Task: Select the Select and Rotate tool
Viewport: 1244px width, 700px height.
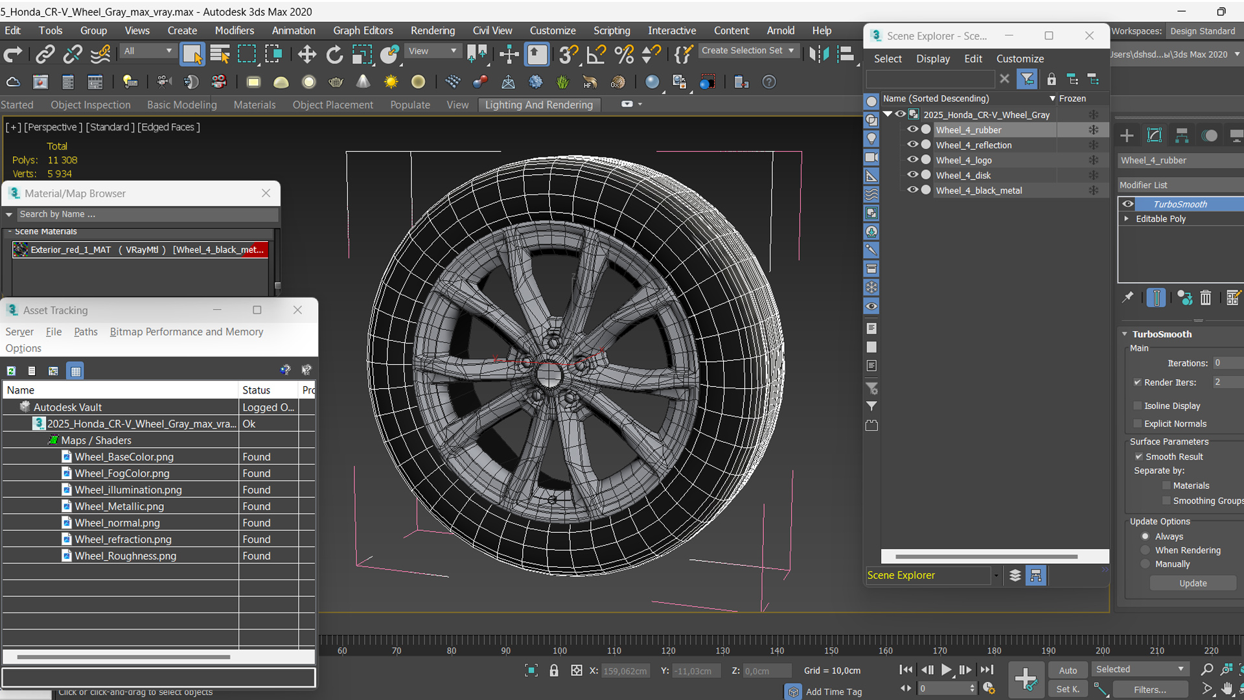Action: coord(334,54)
